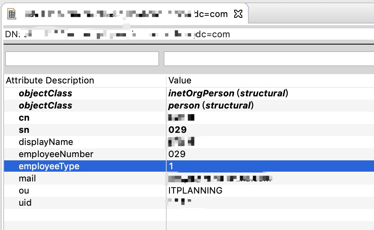374x230 pixels.
Task: Click the value filter input field
Action: [269, 59]
